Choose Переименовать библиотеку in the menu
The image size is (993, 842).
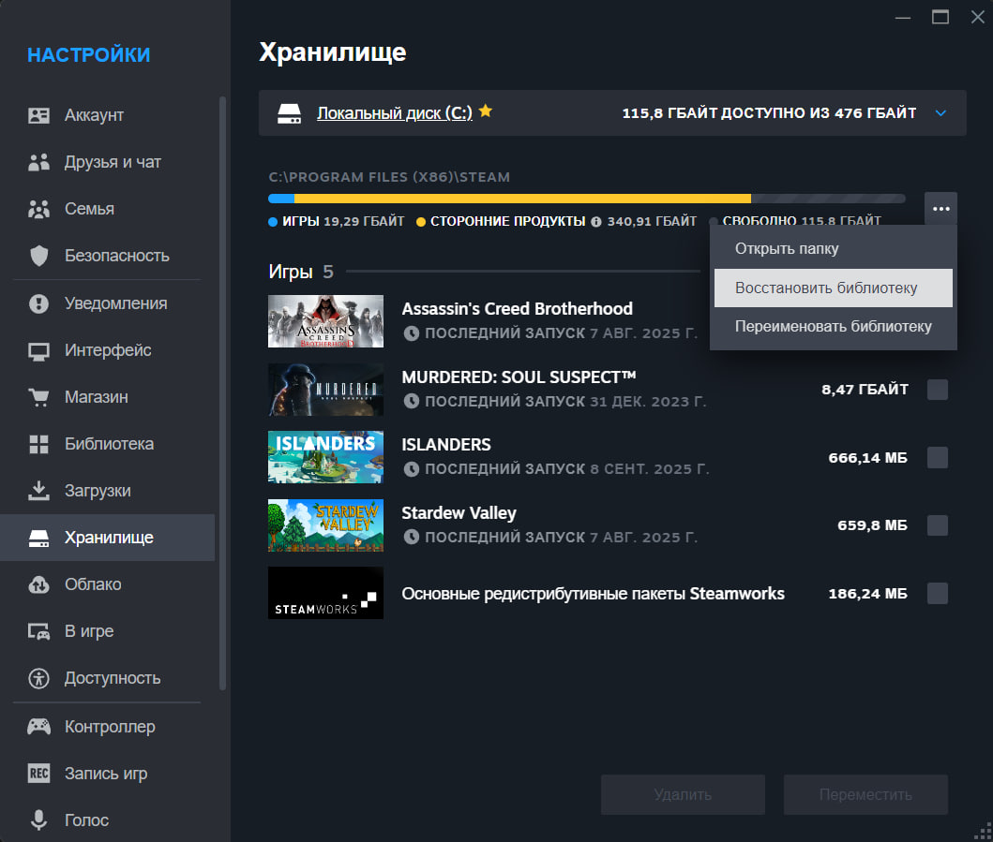834,327
